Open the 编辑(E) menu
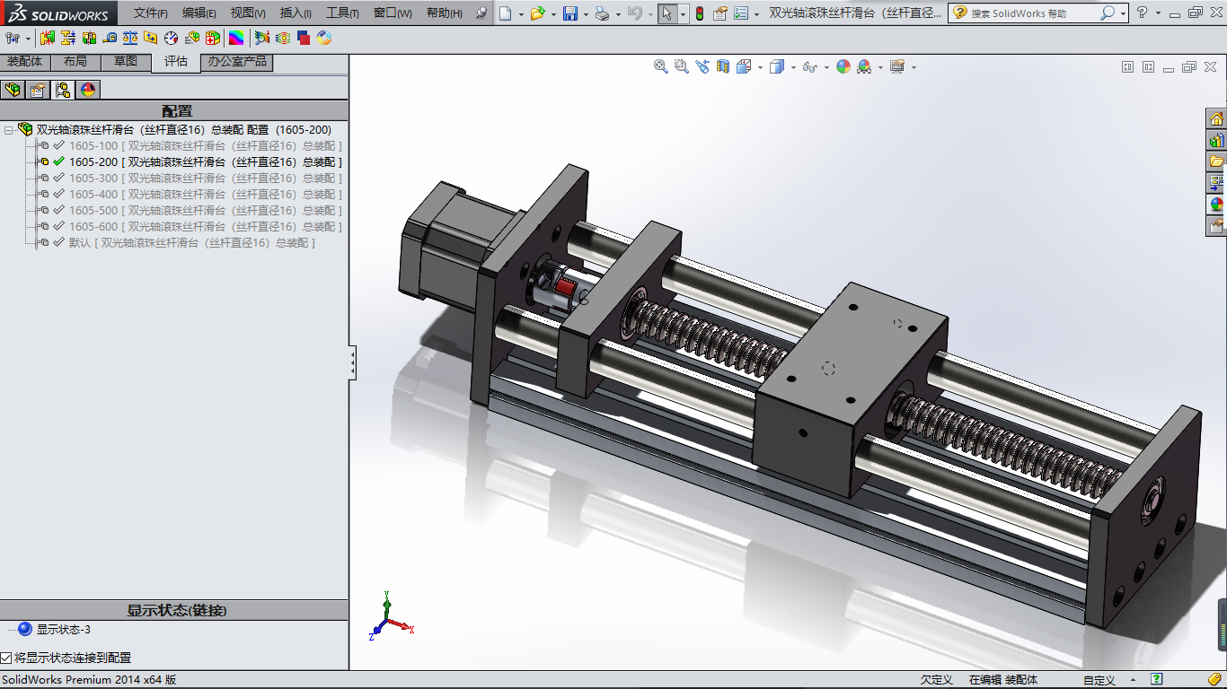1227x689 pixels. pyautogui.click(x=199, y=13)
